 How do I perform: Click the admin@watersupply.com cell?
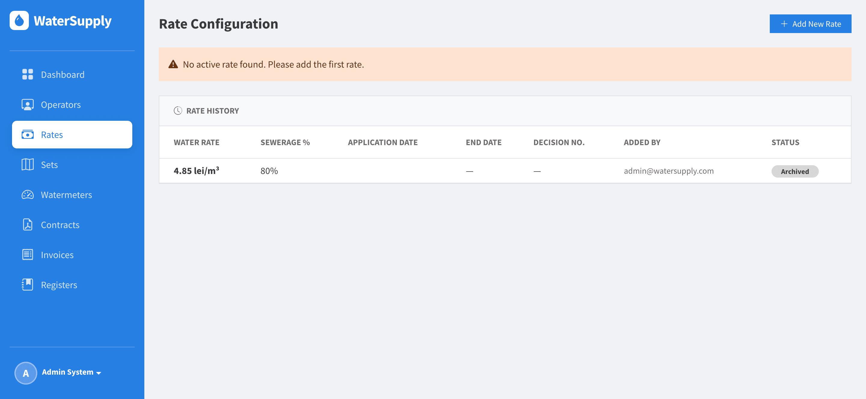(669, 171)
